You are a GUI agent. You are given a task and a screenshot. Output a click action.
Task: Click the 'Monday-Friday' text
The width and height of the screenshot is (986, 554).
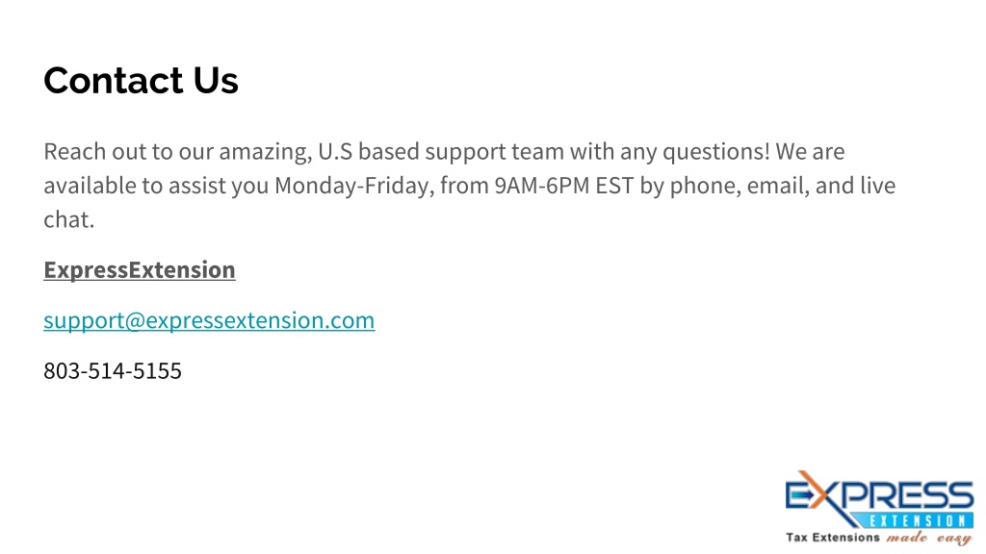coord(354,186)
